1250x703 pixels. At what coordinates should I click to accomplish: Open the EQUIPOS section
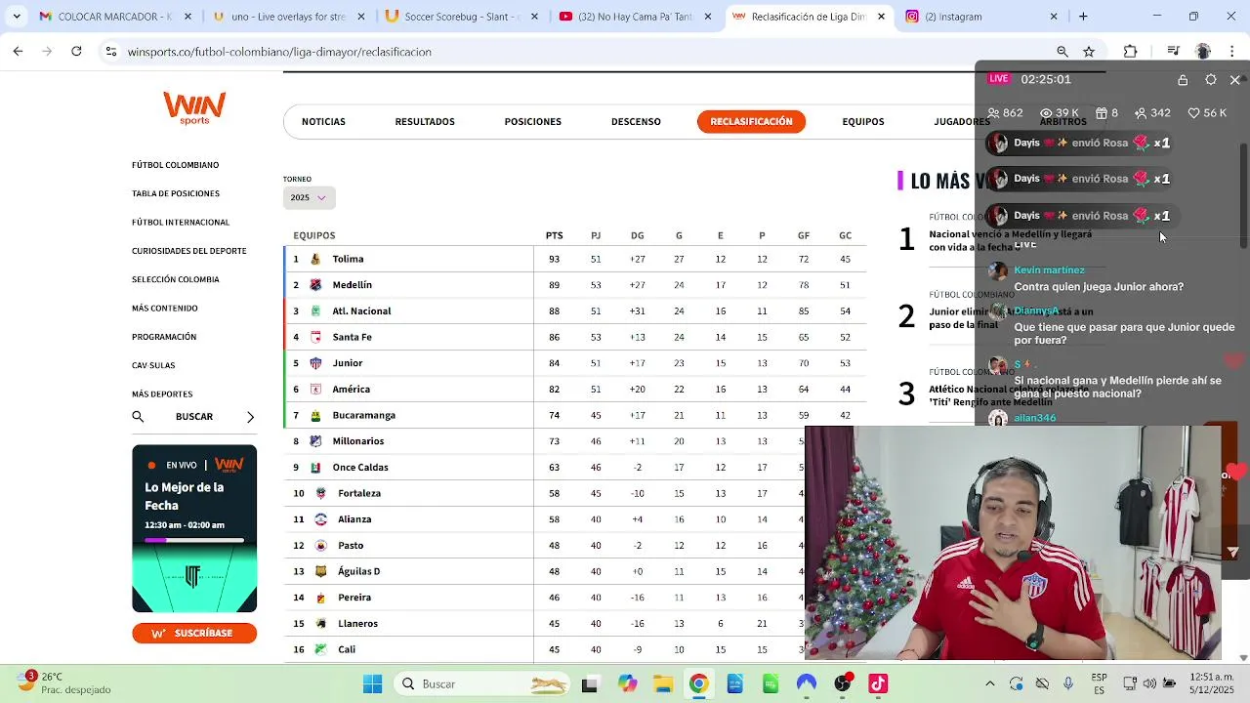863,122
